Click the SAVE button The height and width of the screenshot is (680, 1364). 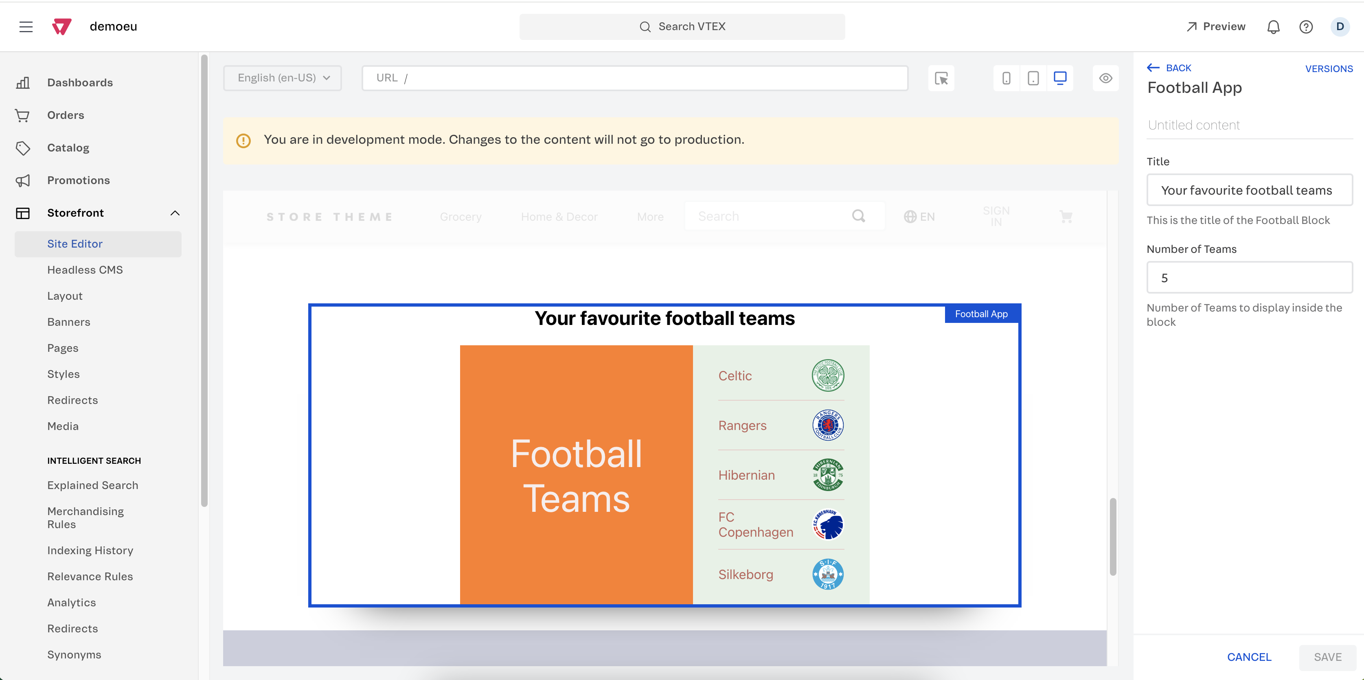coord(1327,656)
